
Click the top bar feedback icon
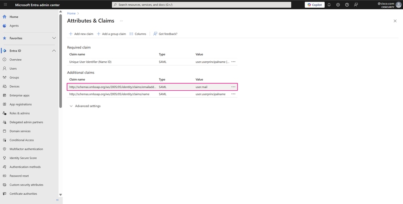point(356,4)
